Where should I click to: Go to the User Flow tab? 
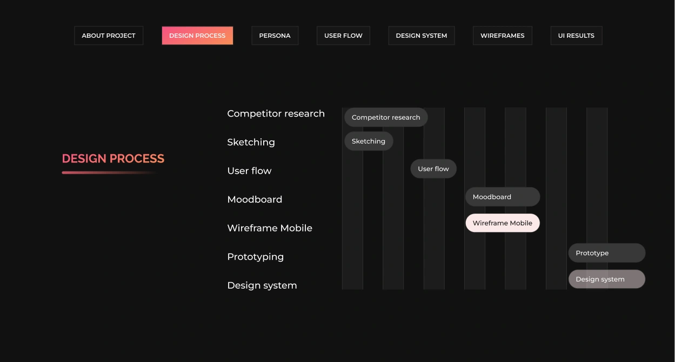click(x=343, y=36)
